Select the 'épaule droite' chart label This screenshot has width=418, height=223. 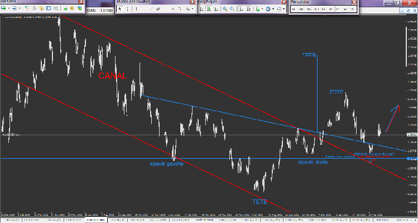(x=313, y=162)
